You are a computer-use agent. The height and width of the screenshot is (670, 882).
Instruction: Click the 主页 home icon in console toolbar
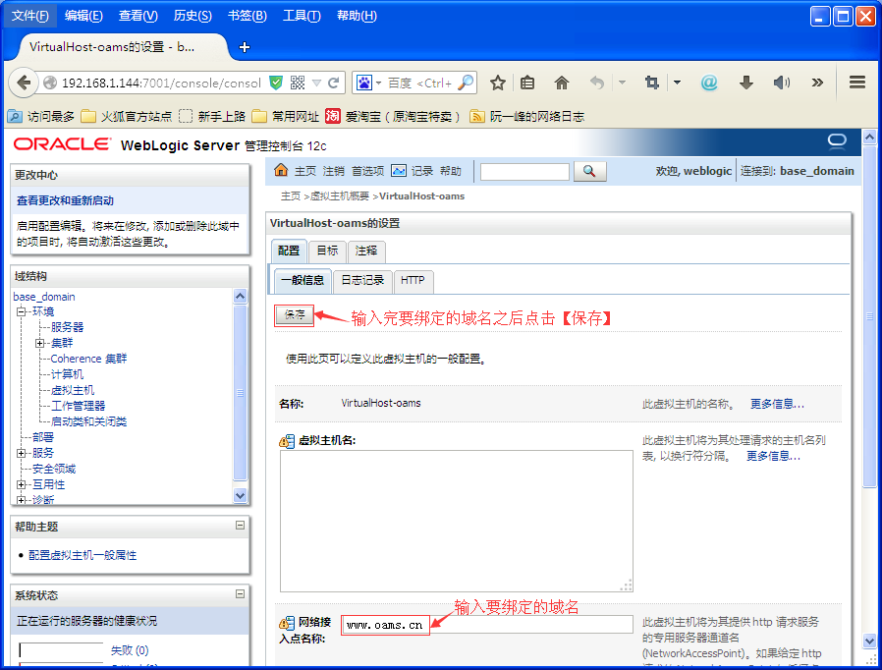click(281, 170)
